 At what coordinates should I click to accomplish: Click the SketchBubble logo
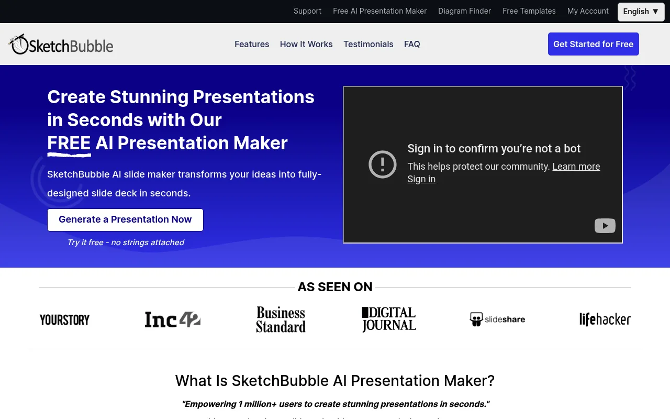coord(61,45)
